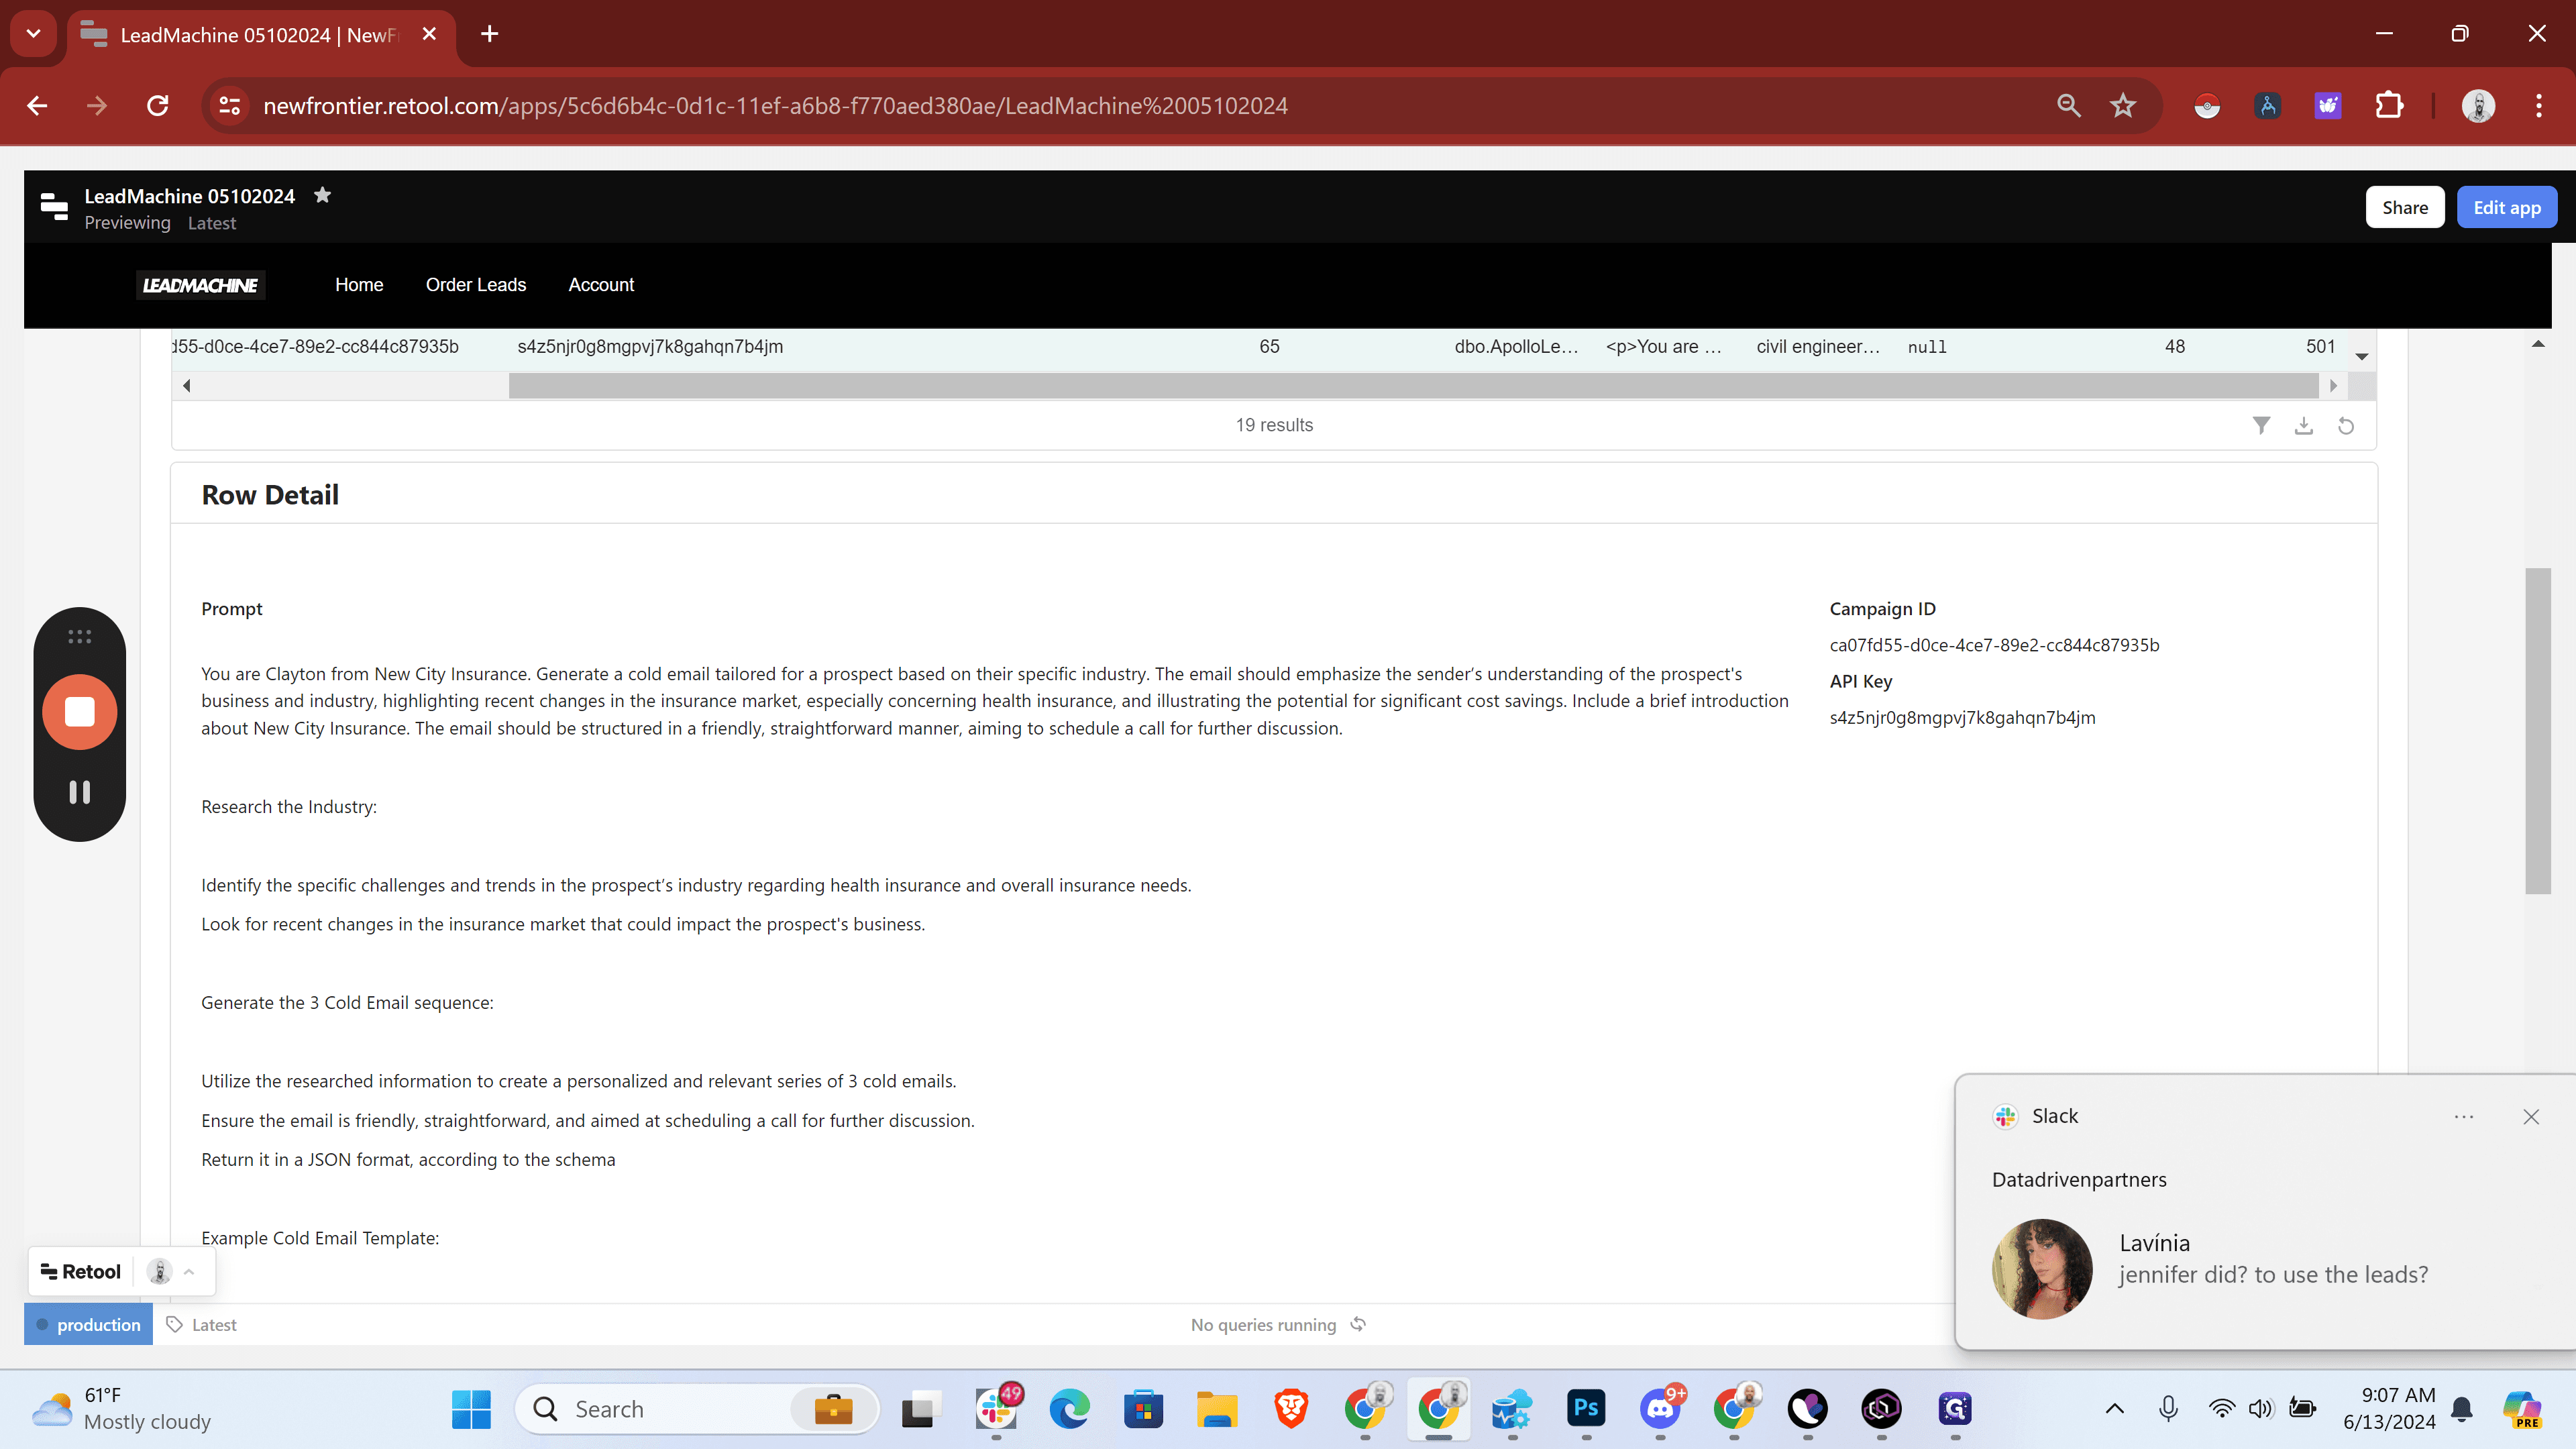Show hidden system tray icons
Screen dimensions: 2576x1449
point(2114,1409)
